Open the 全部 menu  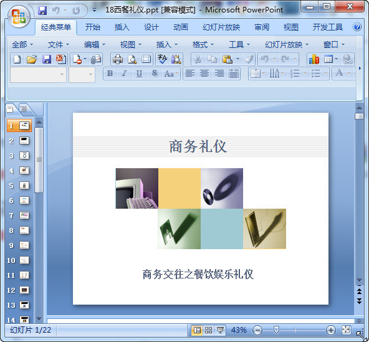(x=22, y=44)
